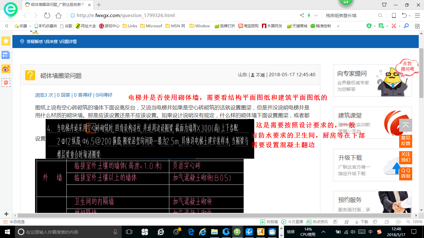
Task: Reload the page with the refresh icon
Action: [47, 15]
